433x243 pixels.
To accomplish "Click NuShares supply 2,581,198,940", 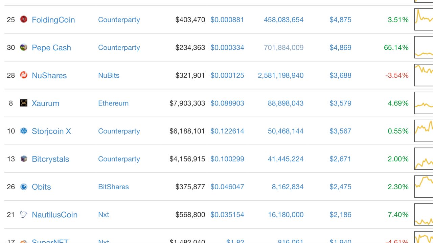I will 281,75.
